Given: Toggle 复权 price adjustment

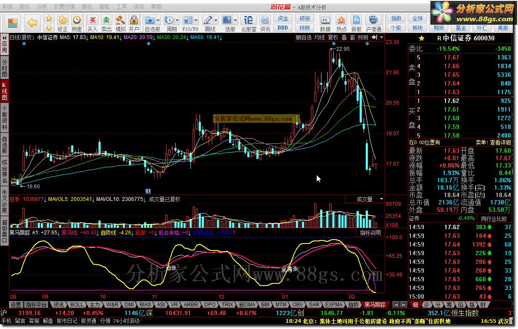Looking at the screenshot, I should [333, 37].
